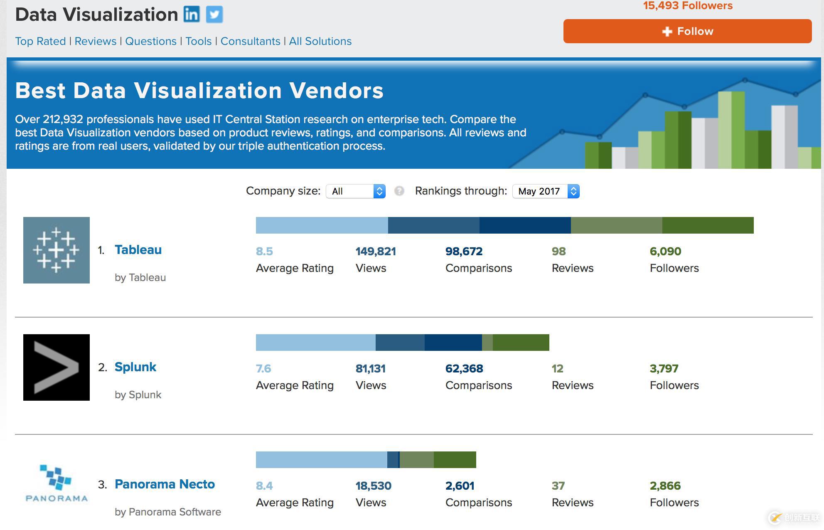The width and height of the screenshot is (824, 530).
Task: Open the Tableau vendor link
Action: coord(138,249)
